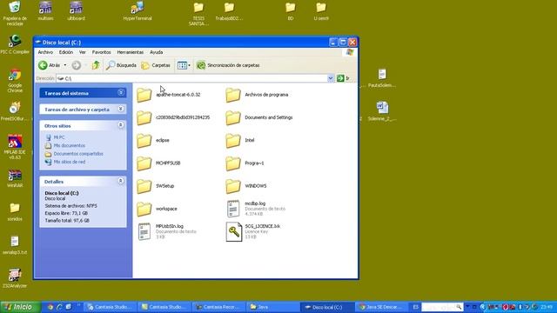Screen dimensions: 557x313
Task: Select the Documents and Settings folder
Action: (x=259, y=117)
